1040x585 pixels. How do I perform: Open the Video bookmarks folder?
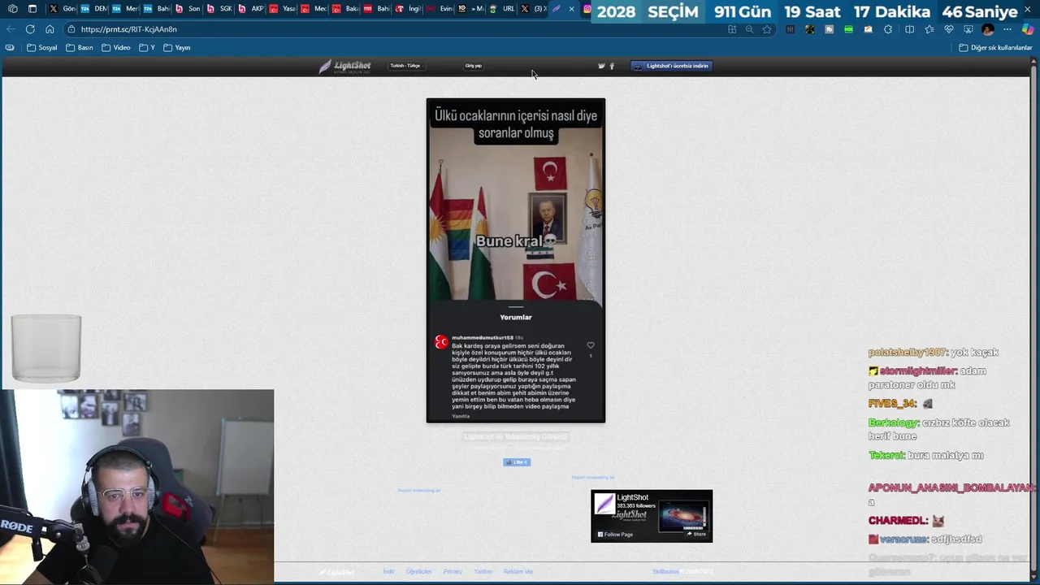click(116, 48)
